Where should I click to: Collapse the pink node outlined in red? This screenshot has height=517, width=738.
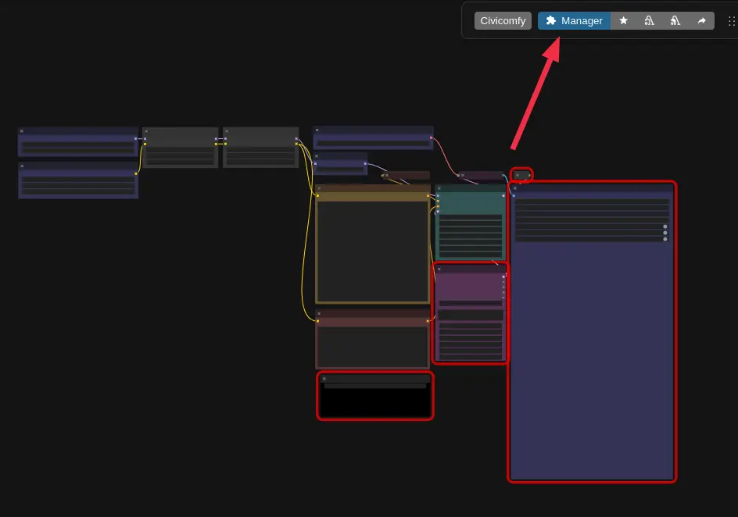coord(439,269)
